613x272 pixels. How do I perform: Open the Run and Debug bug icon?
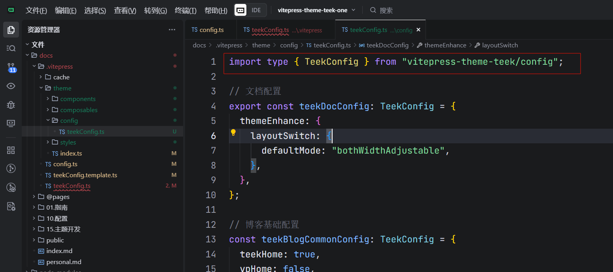click(x=11, y=105)
